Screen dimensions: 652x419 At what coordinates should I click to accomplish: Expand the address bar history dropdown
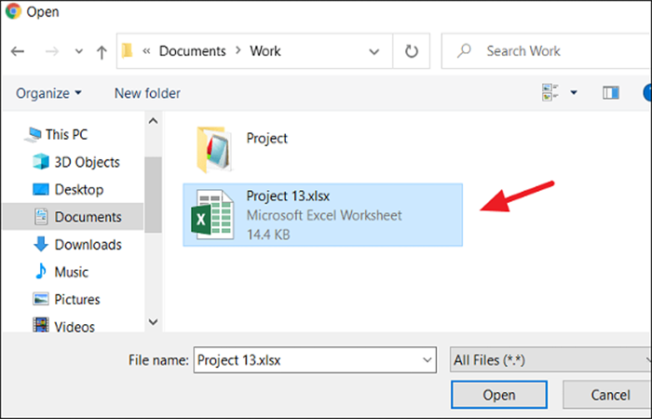(374, 51)
